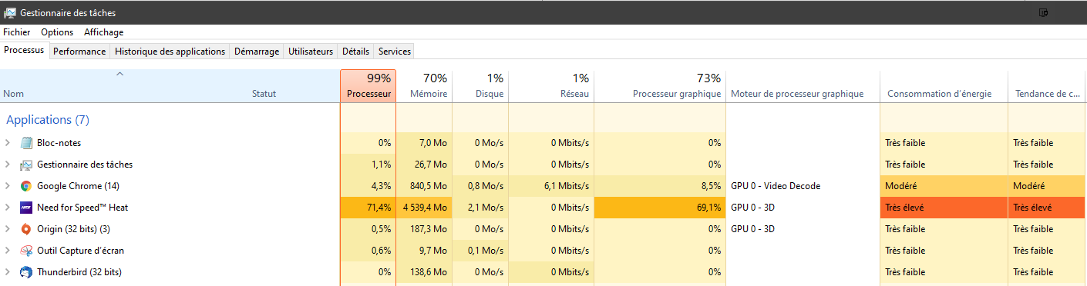Click the Need for Speed Heat icon
The image size is (1087, 286).
click(26, 208)
